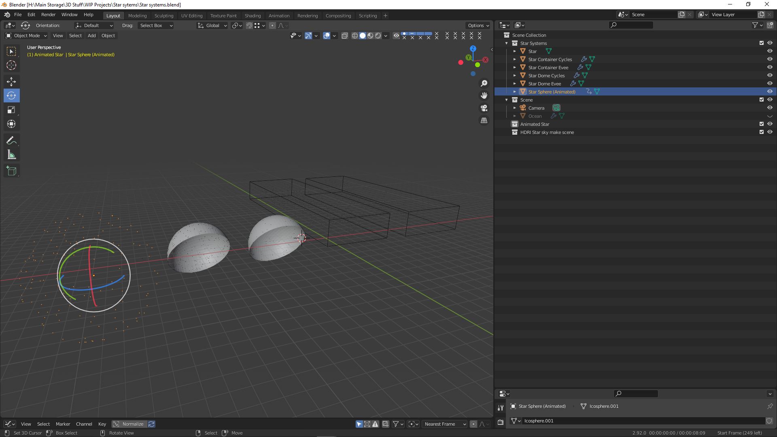Select the Add Cube tool

coord(11,170)
